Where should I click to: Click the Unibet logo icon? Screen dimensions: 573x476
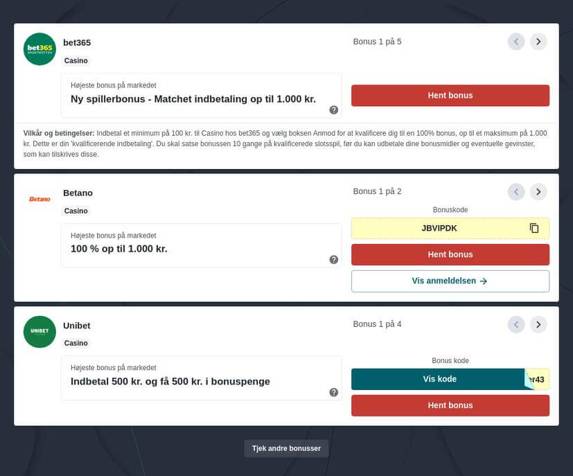[x=39, y=332]
